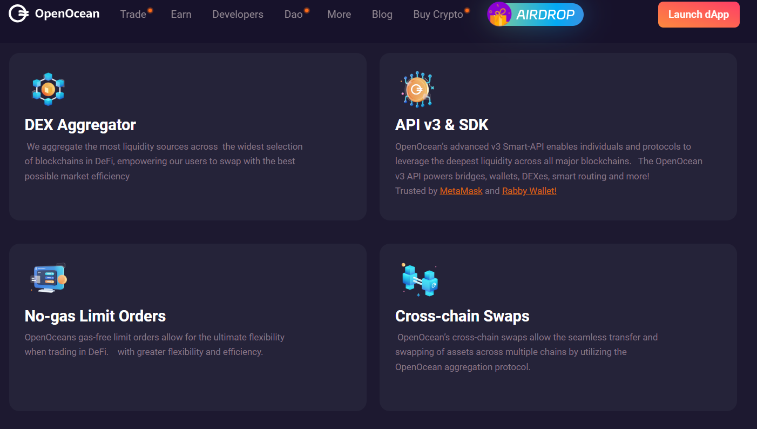Open the Trade dropdown menu
The height and width of the screenshot is (429, 757).
coord(133,15)
